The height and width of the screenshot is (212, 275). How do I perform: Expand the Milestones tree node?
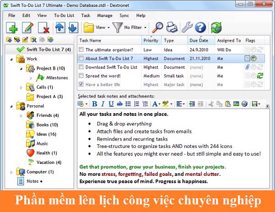31,78
